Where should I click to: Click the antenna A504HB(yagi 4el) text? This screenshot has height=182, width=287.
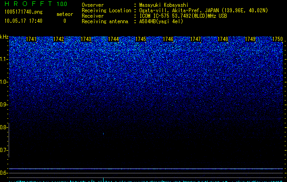coord(161,21)
